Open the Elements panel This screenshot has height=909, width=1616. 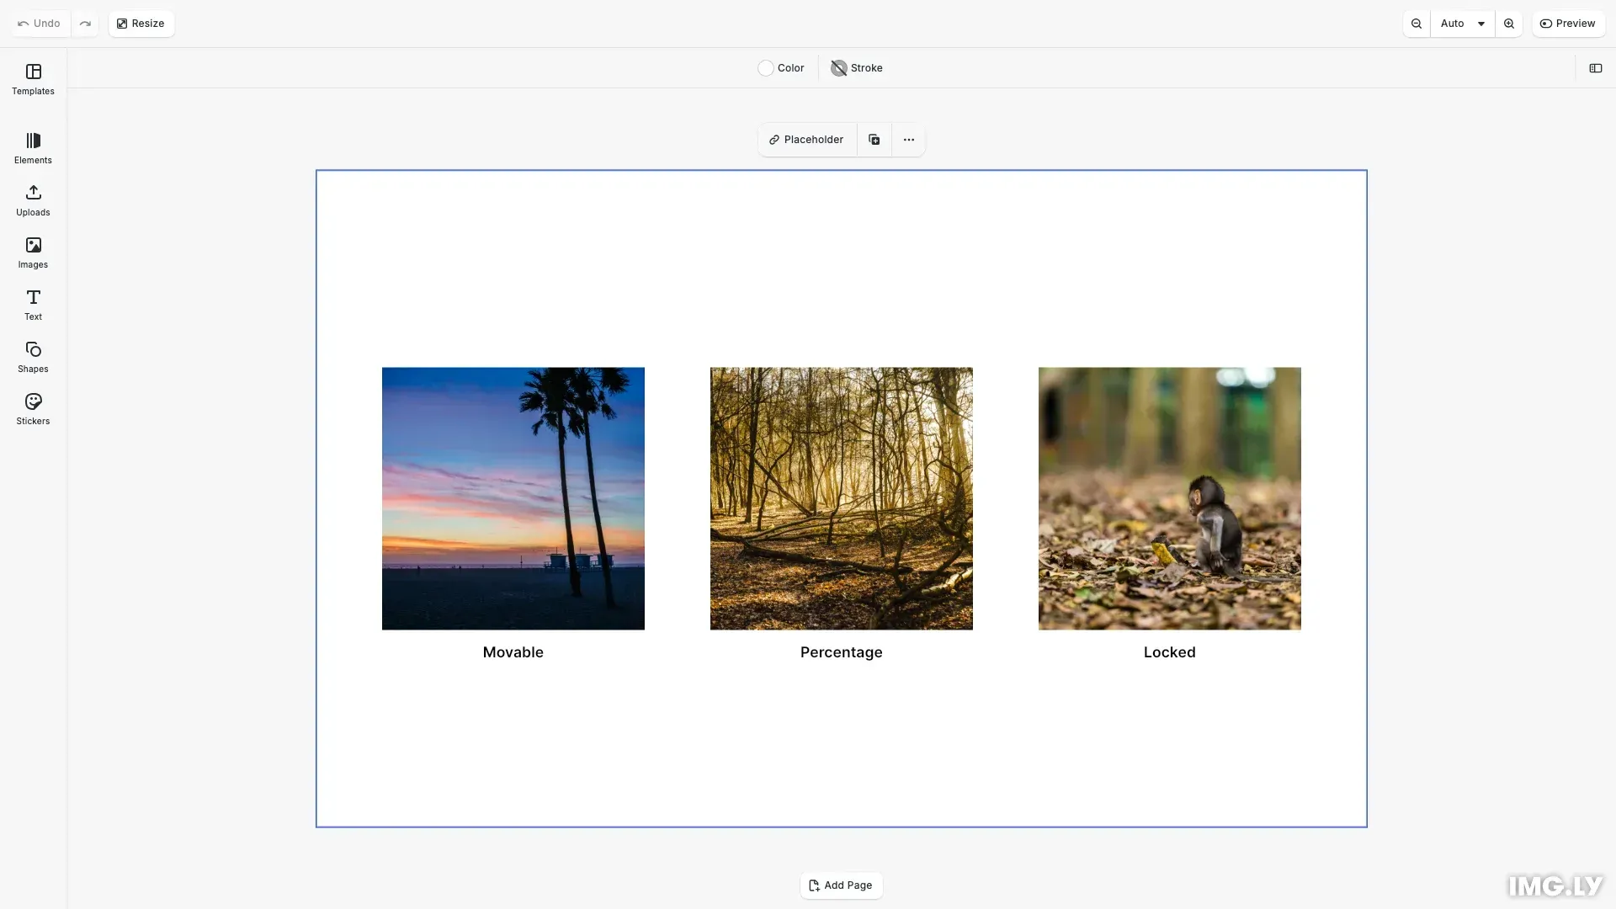(x=33, y=148)
